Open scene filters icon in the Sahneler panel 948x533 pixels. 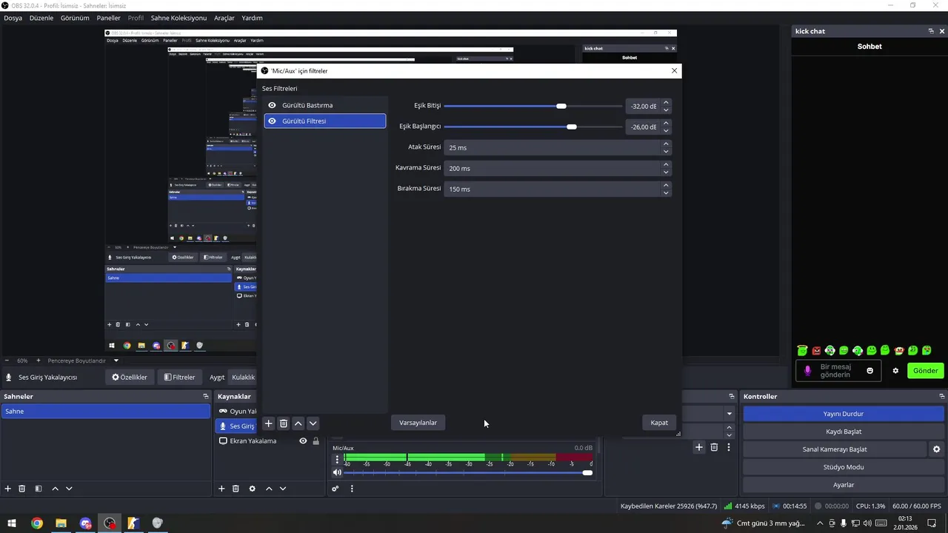pos(39,489)
